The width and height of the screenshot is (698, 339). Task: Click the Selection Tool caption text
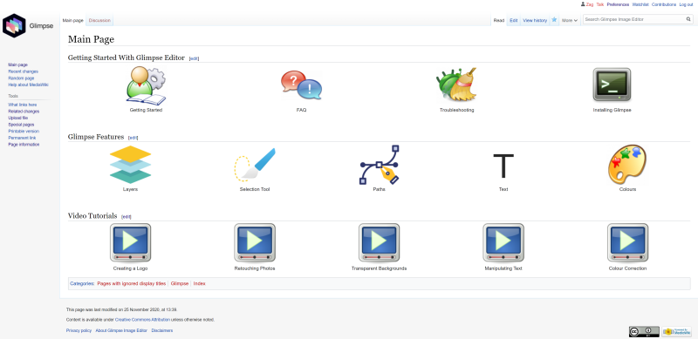(x=255, y=189)
